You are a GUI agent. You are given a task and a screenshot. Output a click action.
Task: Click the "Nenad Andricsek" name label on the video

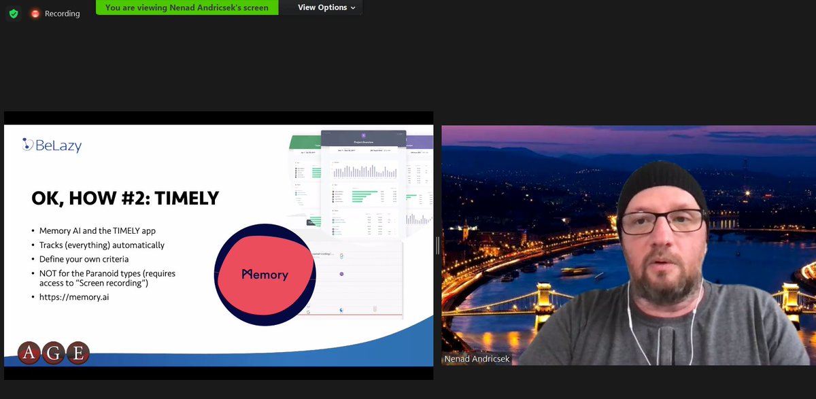tap(477, 359)
